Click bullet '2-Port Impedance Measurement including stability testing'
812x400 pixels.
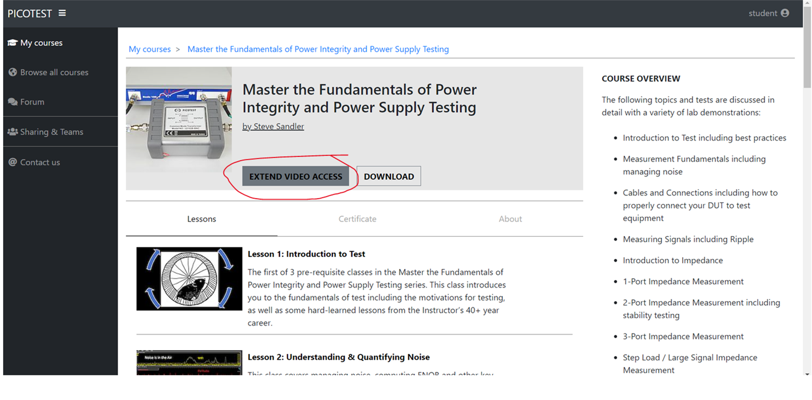702,309
